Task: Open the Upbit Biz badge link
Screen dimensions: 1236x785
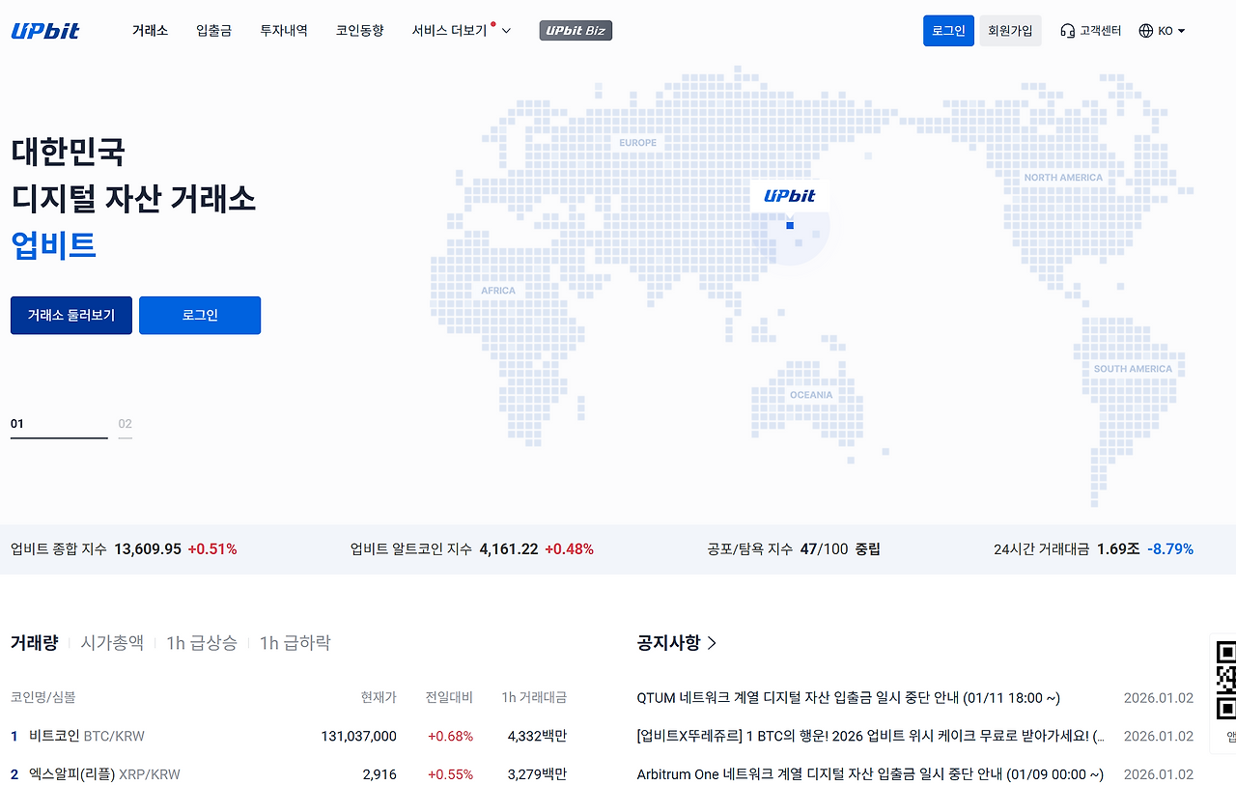Action: coord(576,31)
